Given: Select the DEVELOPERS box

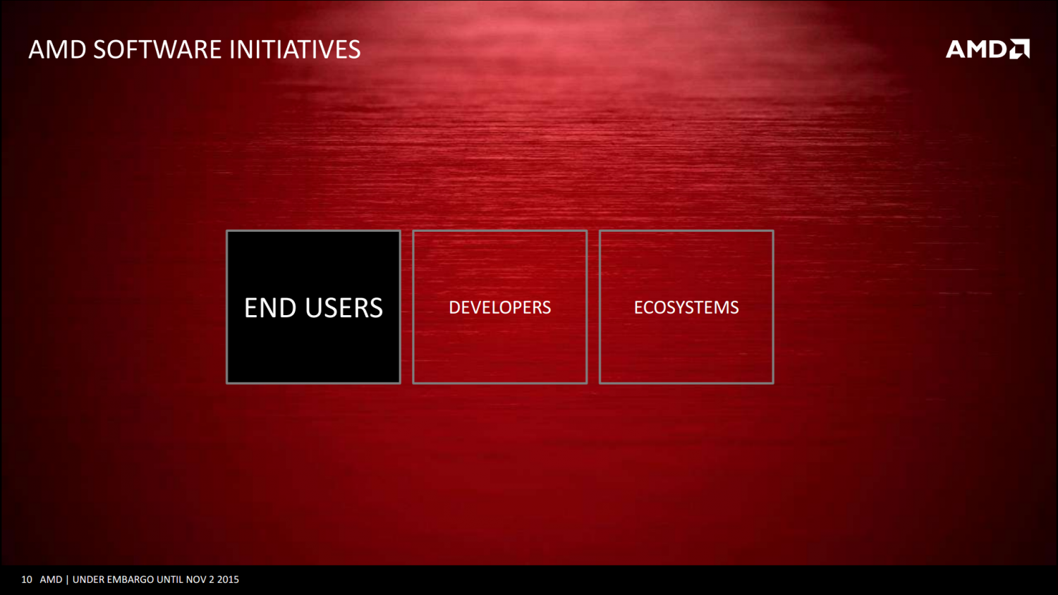Looking at the screenshot, I should pos(499,307).
